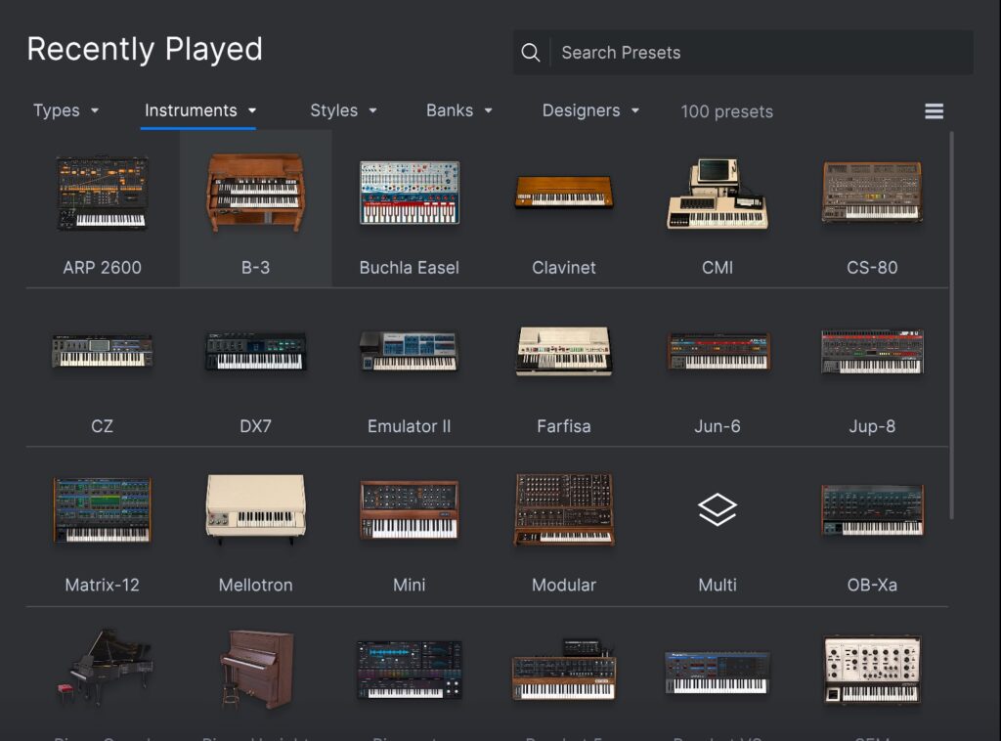
Task: Select the ARP 2600 instrument icon
Action: 102,193
